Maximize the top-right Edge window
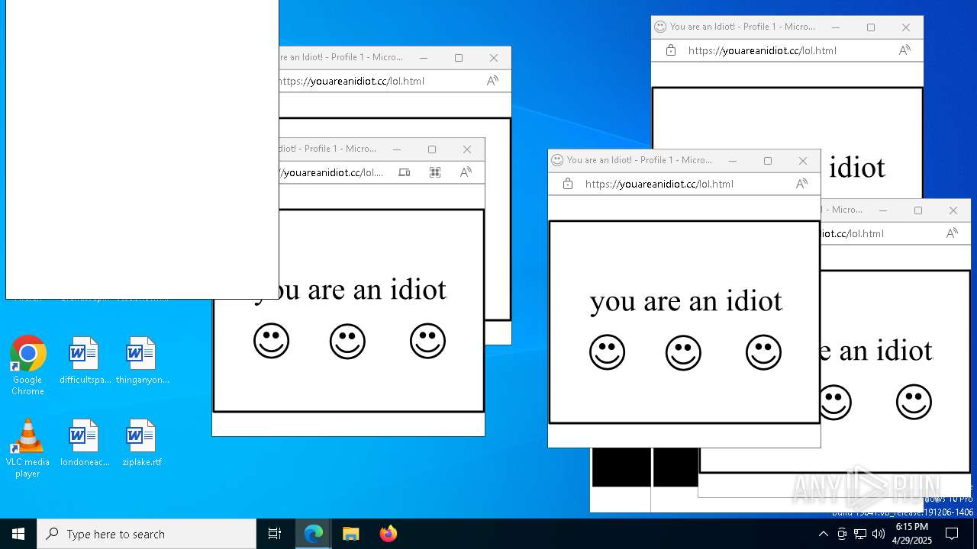This screenshot has height=549, width=977. click(871, 27)
